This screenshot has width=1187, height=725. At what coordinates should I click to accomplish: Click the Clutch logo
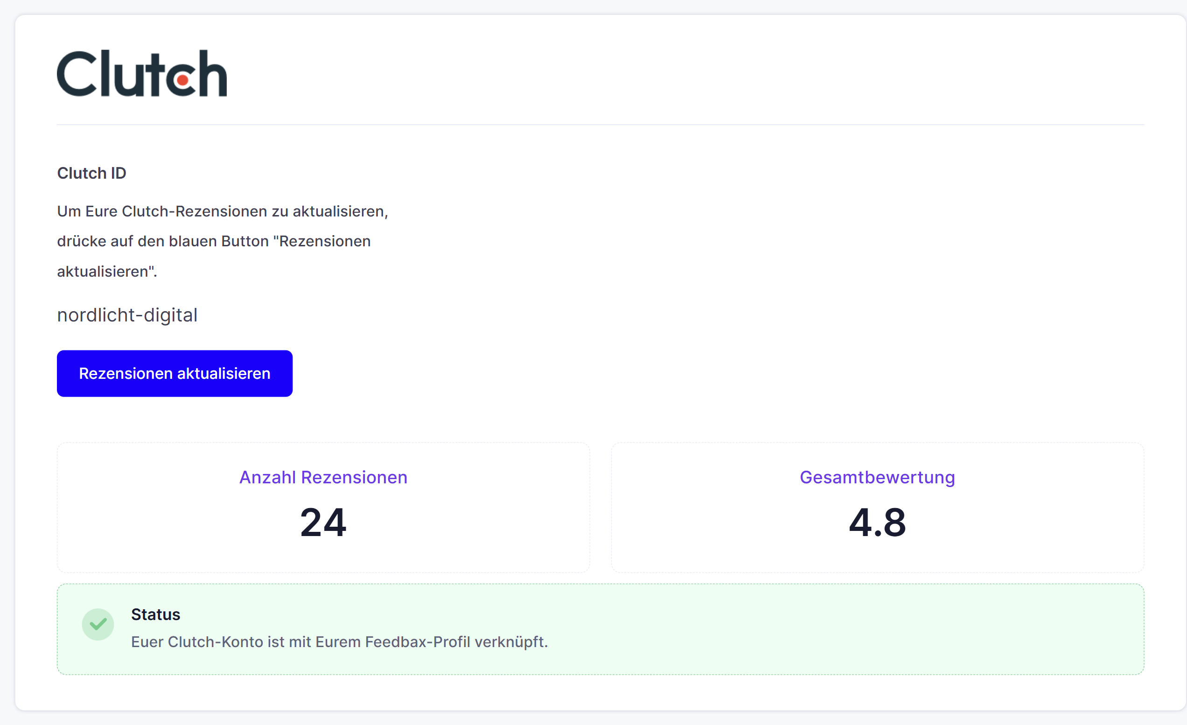[x=142, y=73]
